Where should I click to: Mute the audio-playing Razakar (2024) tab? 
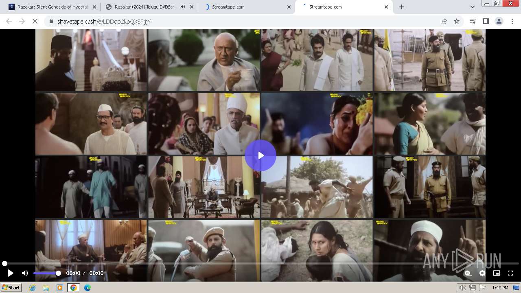tap(183, 7)
